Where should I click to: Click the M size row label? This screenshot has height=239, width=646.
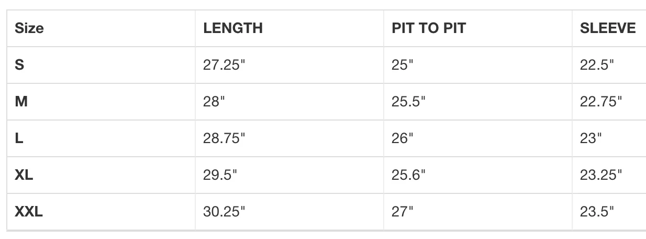coord(21,102)
